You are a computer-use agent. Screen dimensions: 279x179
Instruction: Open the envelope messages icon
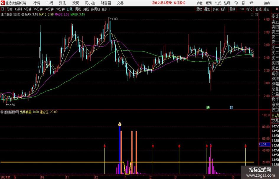coord(252,3)
